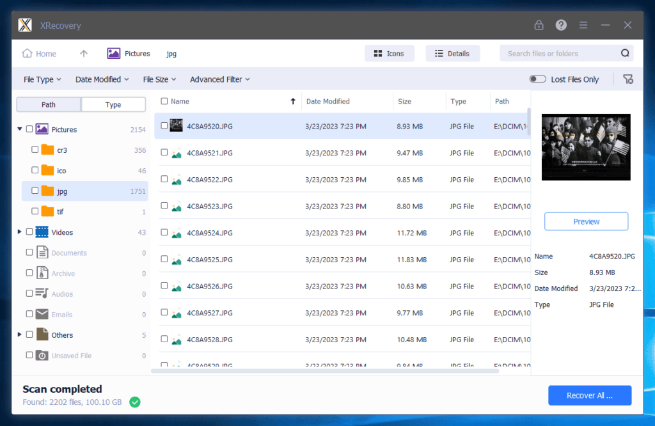Click the filter reset funnel icon
655x426 pixels.
tap(628, 79)
